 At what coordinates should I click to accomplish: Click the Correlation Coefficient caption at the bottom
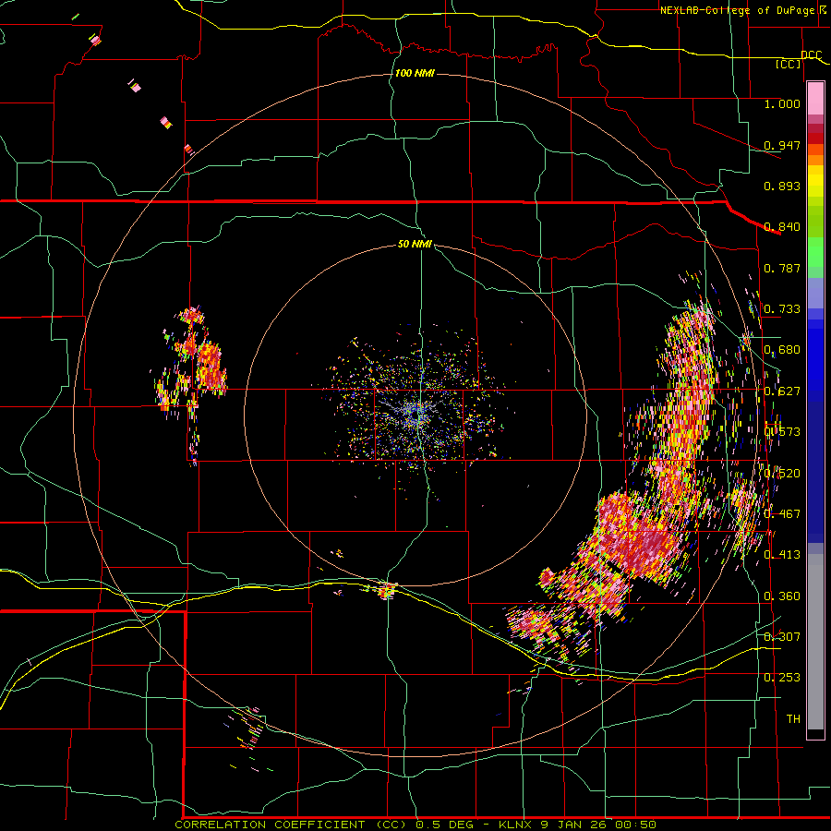click(x=415, y=825)
